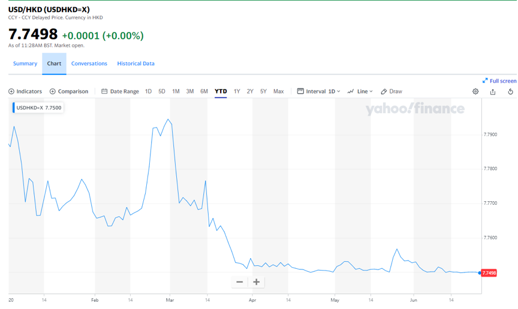This screenshot has width=518, height=309.
Task: Click the Draw pencil tool
Action: point(391,92)
